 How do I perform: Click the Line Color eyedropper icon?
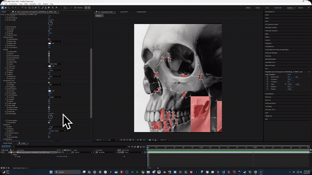[53, 91]
